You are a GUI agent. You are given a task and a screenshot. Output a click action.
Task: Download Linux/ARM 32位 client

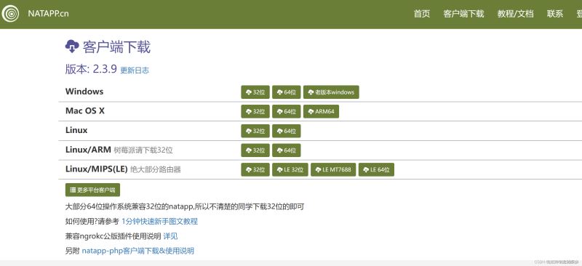pos(255,150)
